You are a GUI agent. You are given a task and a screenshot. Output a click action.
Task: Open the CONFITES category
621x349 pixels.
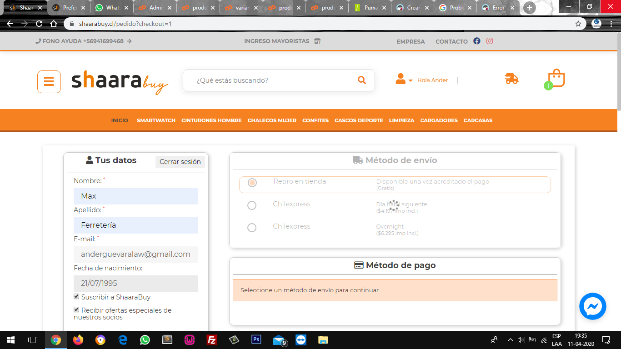click(316, 120)
